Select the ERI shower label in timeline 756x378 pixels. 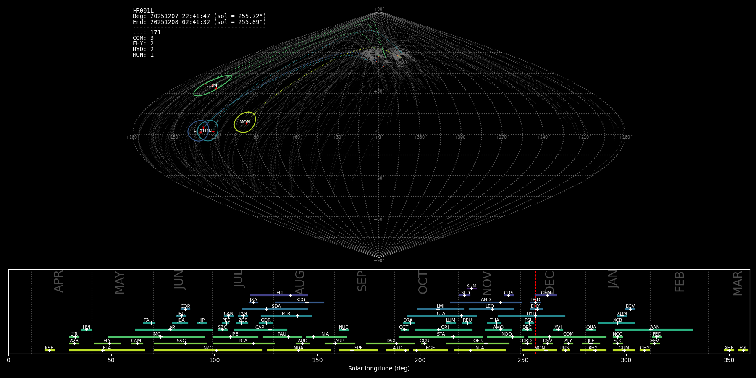click(280, 293)
